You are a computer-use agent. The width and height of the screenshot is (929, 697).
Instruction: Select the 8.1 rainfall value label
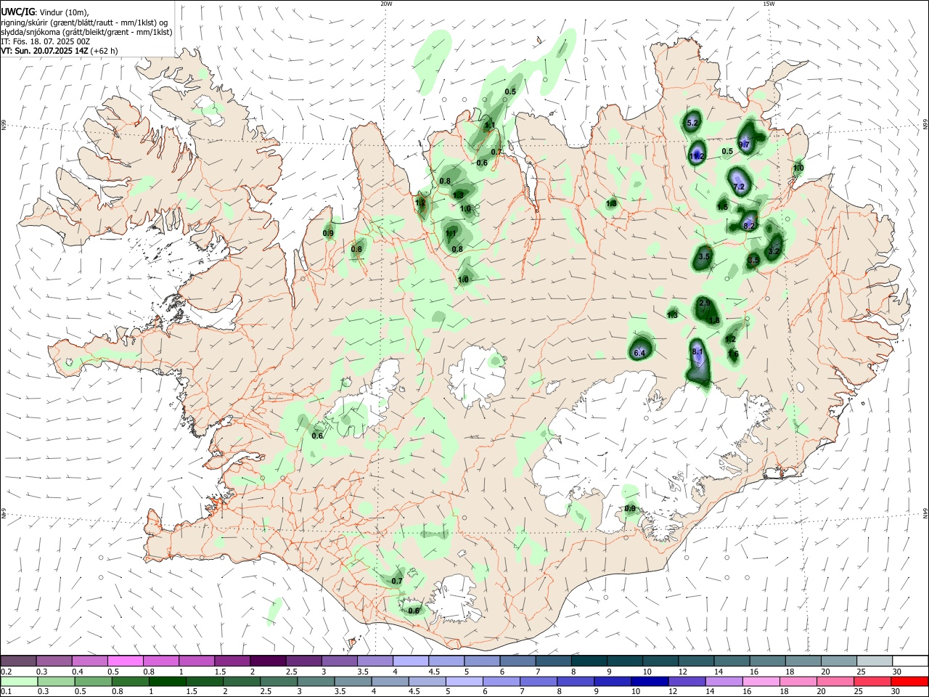697,352
